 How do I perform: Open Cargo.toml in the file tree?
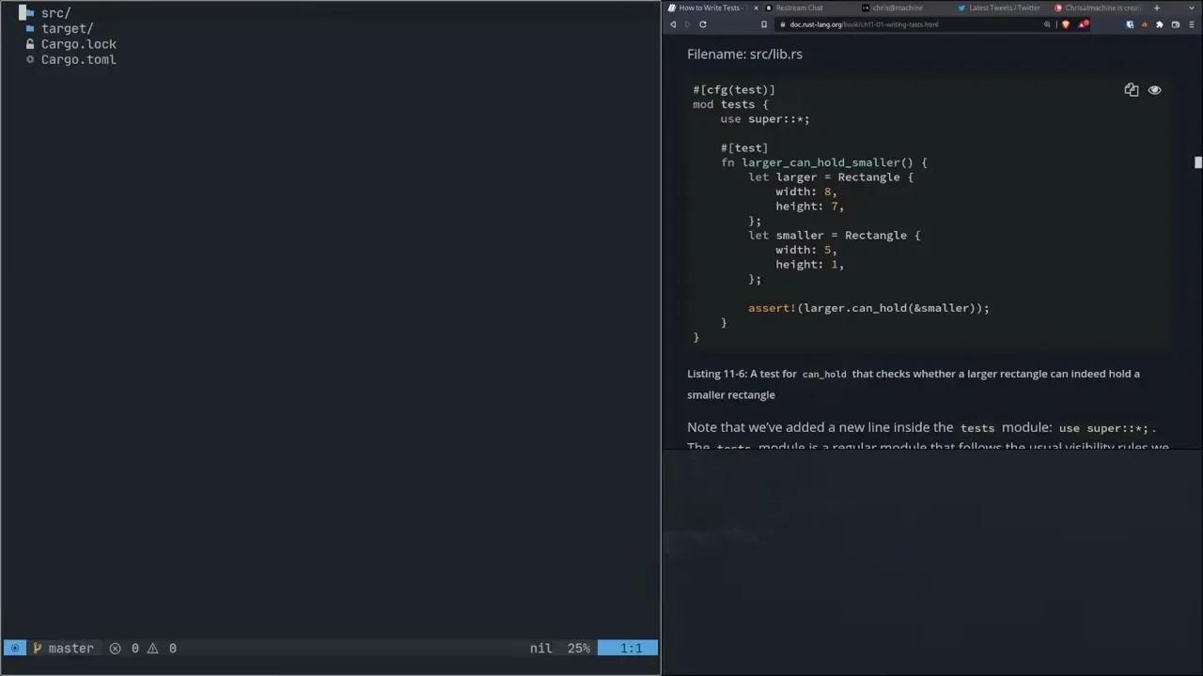coord(78,59)
